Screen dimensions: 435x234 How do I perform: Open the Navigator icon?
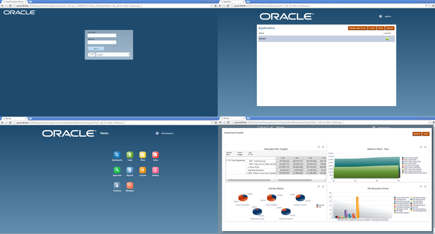(130, 185)
